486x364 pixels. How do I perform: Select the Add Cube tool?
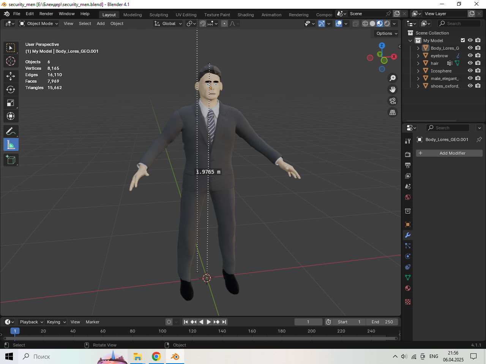click(11, 160)
